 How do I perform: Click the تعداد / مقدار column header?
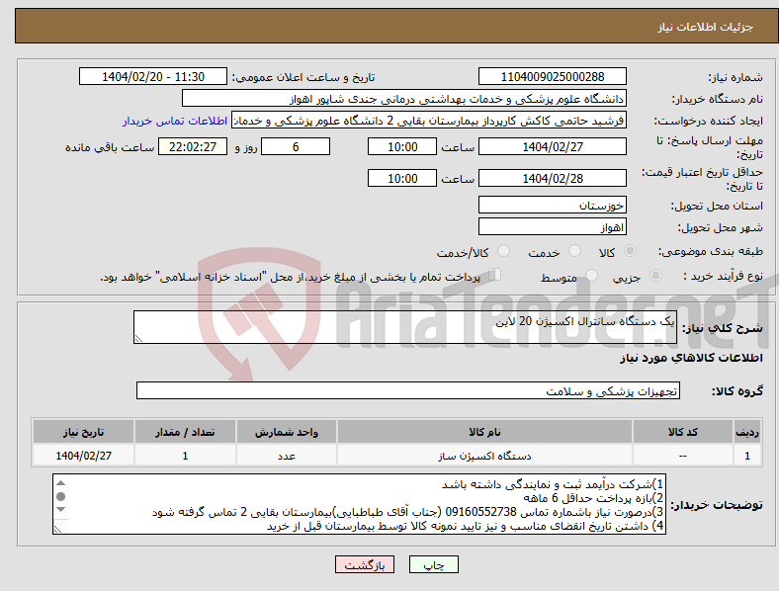185,432
